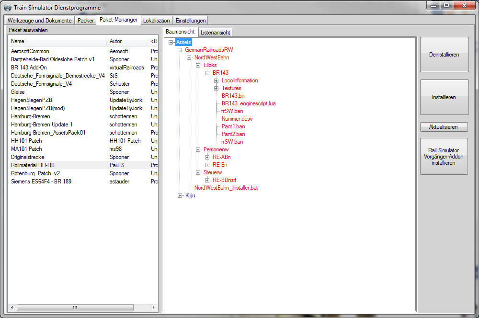Screen dimensions: 479x318
Task: Select the frSW.ban file
Action: (232, 111)
